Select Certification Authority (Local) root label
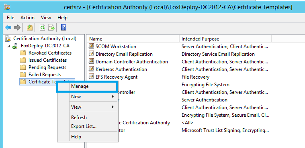305x148 pixels. (x=45, y=39)
